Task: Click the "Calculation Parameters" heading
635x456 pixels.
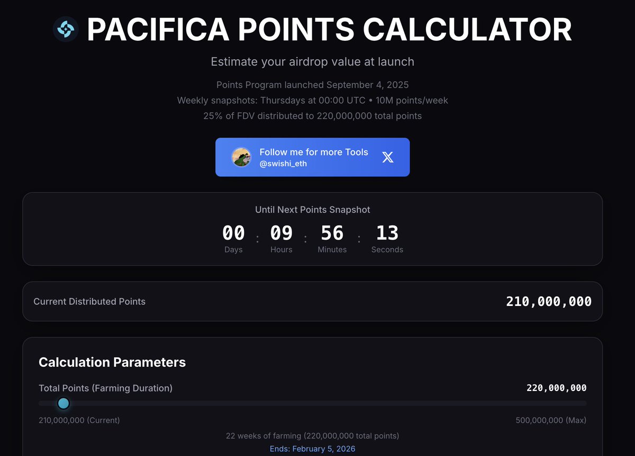Action: (112, 362)
